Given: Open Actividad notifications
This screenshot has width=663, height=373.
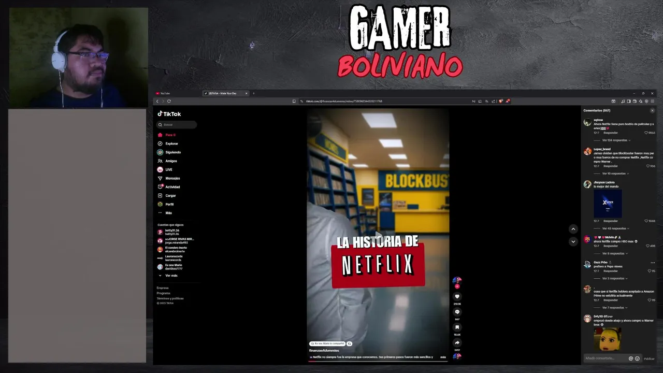Looking at the screenshot, I should (169, 187).
